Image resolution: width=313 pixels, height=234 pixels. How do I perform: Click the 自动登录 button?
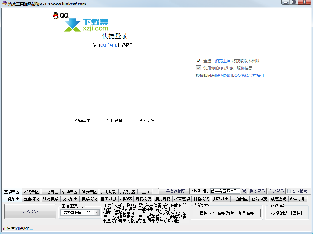(x=277, y=191)
